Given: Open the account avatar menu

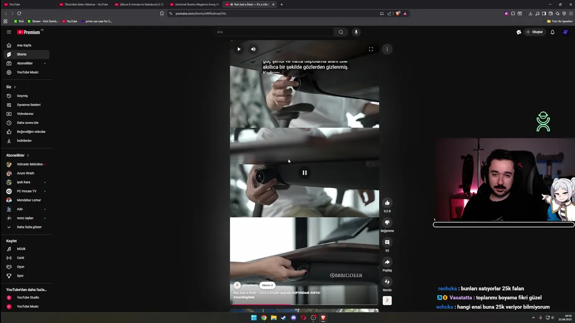Looking at the screenshot, I should point(565,32).
